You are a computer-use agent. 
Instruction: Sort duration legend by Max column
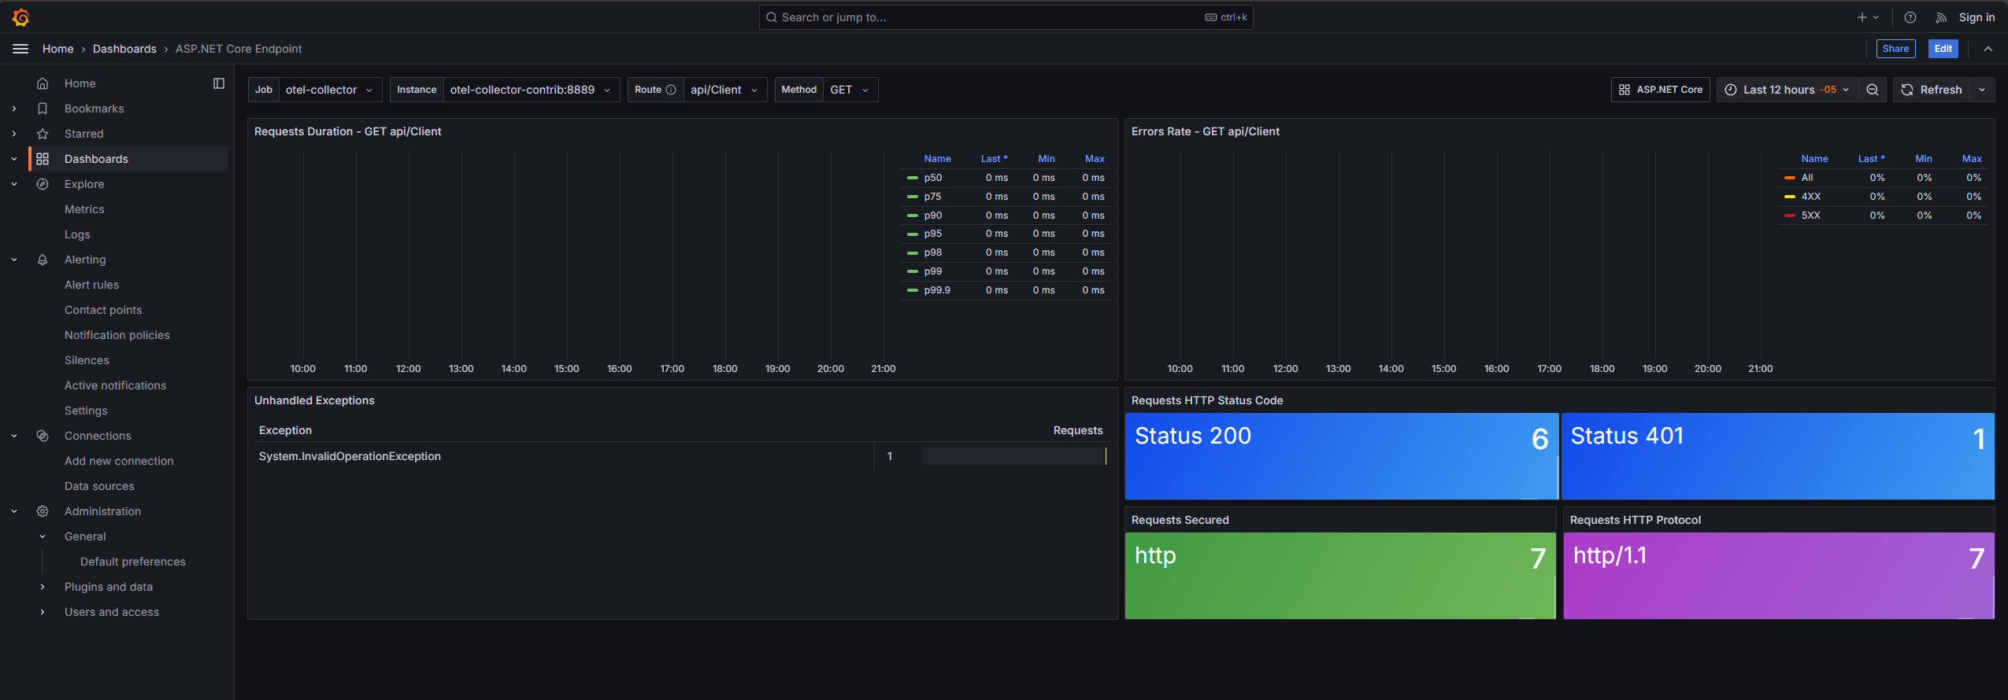point(1095,159)
